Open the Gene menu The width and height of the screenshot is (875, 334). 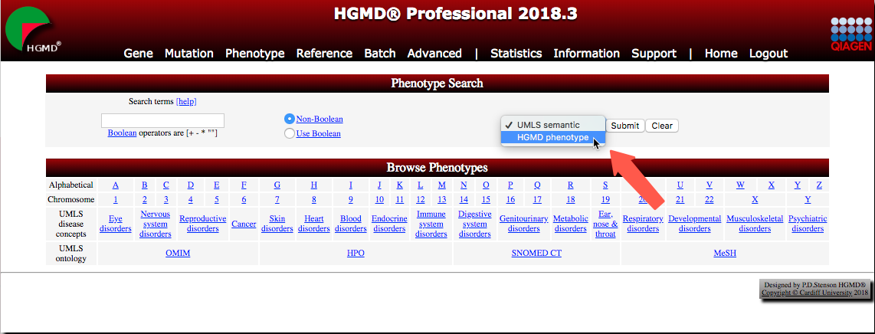click(x=139, y=54)
